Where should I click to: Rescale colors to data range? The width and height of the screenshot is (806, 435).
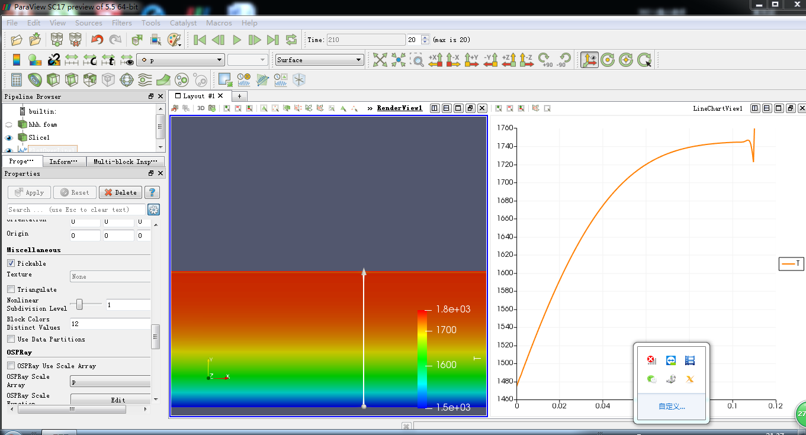(72, 60)
